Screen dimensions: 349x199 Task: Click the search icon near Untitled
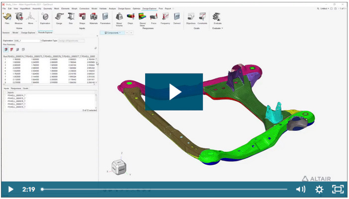318,8
